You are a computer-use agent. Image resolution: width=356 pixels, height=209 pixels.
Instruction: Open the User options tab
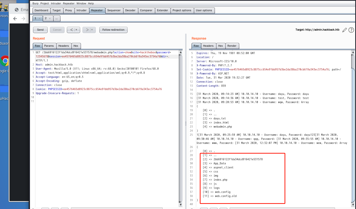(x=204, y=10)
